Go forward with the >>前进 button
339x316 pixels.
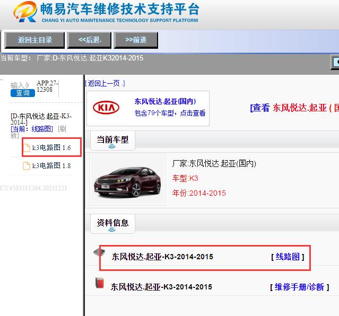(x=136, y=40)
